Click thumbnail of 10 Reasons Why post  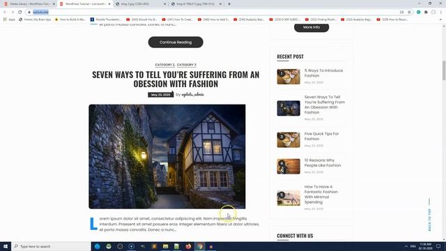[289, 166]
